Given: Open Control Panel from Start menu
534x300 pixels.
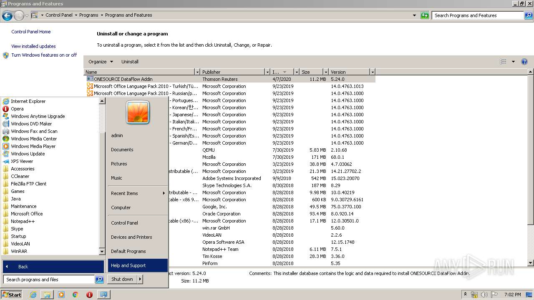Looking at the screenshot, I should pyautogui.click(x=138, y=223).
